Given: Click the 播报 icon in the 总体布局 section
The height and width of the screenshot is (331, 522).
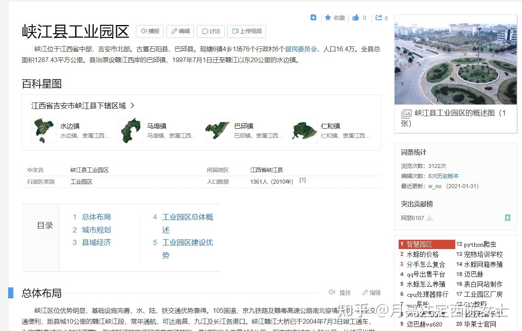Looking at the screenshot, I should [x=332, y=292].
